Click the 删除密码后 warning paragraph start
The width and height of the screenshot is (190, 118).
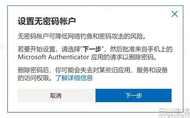point(33,70)
